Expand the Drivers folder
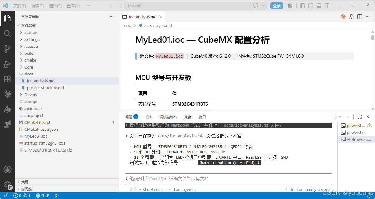Image resolution: width=375 pixels, height=199 pixels. point(67,95)
